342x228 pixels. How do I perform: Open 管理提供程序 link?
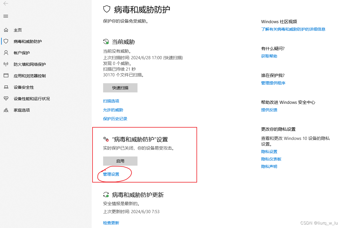pos(273,83)
